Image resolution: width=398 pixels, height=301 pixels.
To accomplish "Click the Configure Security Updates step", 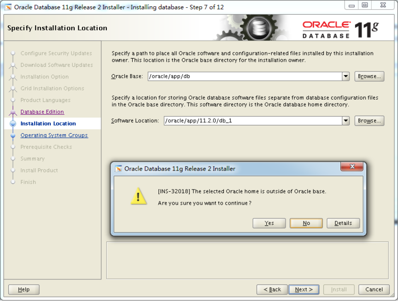I will 56,53.
